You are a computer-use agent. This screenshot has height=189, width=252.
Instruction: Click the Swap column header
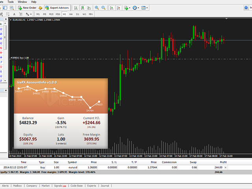point(193,162)
